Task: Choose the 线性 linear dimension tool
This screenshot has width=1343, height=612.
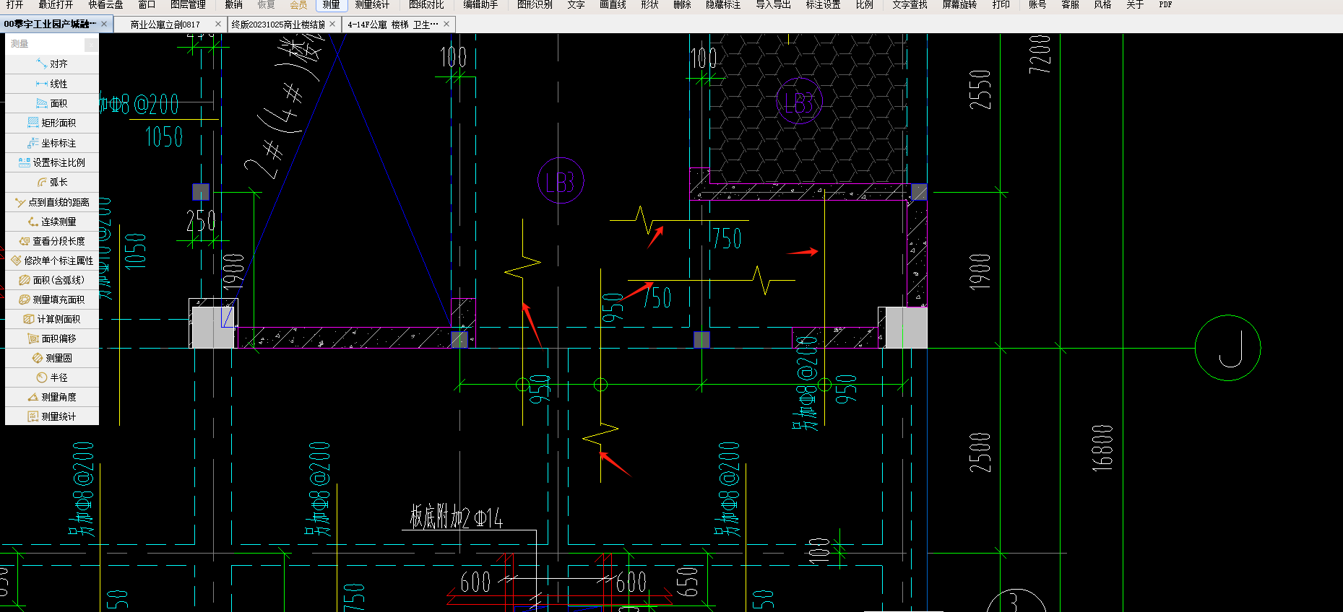Action: coord(52,84)
